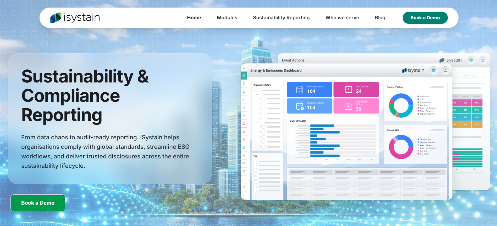Open the red warning triangle sidebar icon
This screenshot has height=226, width=497.
pyautogui.click(x=244, y=132)
